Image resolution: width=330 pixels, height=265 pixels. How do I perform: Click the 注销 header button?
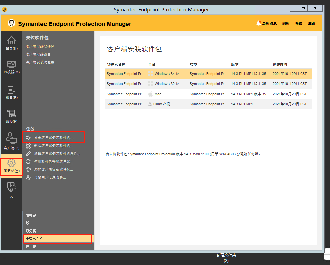coord(311,23)
